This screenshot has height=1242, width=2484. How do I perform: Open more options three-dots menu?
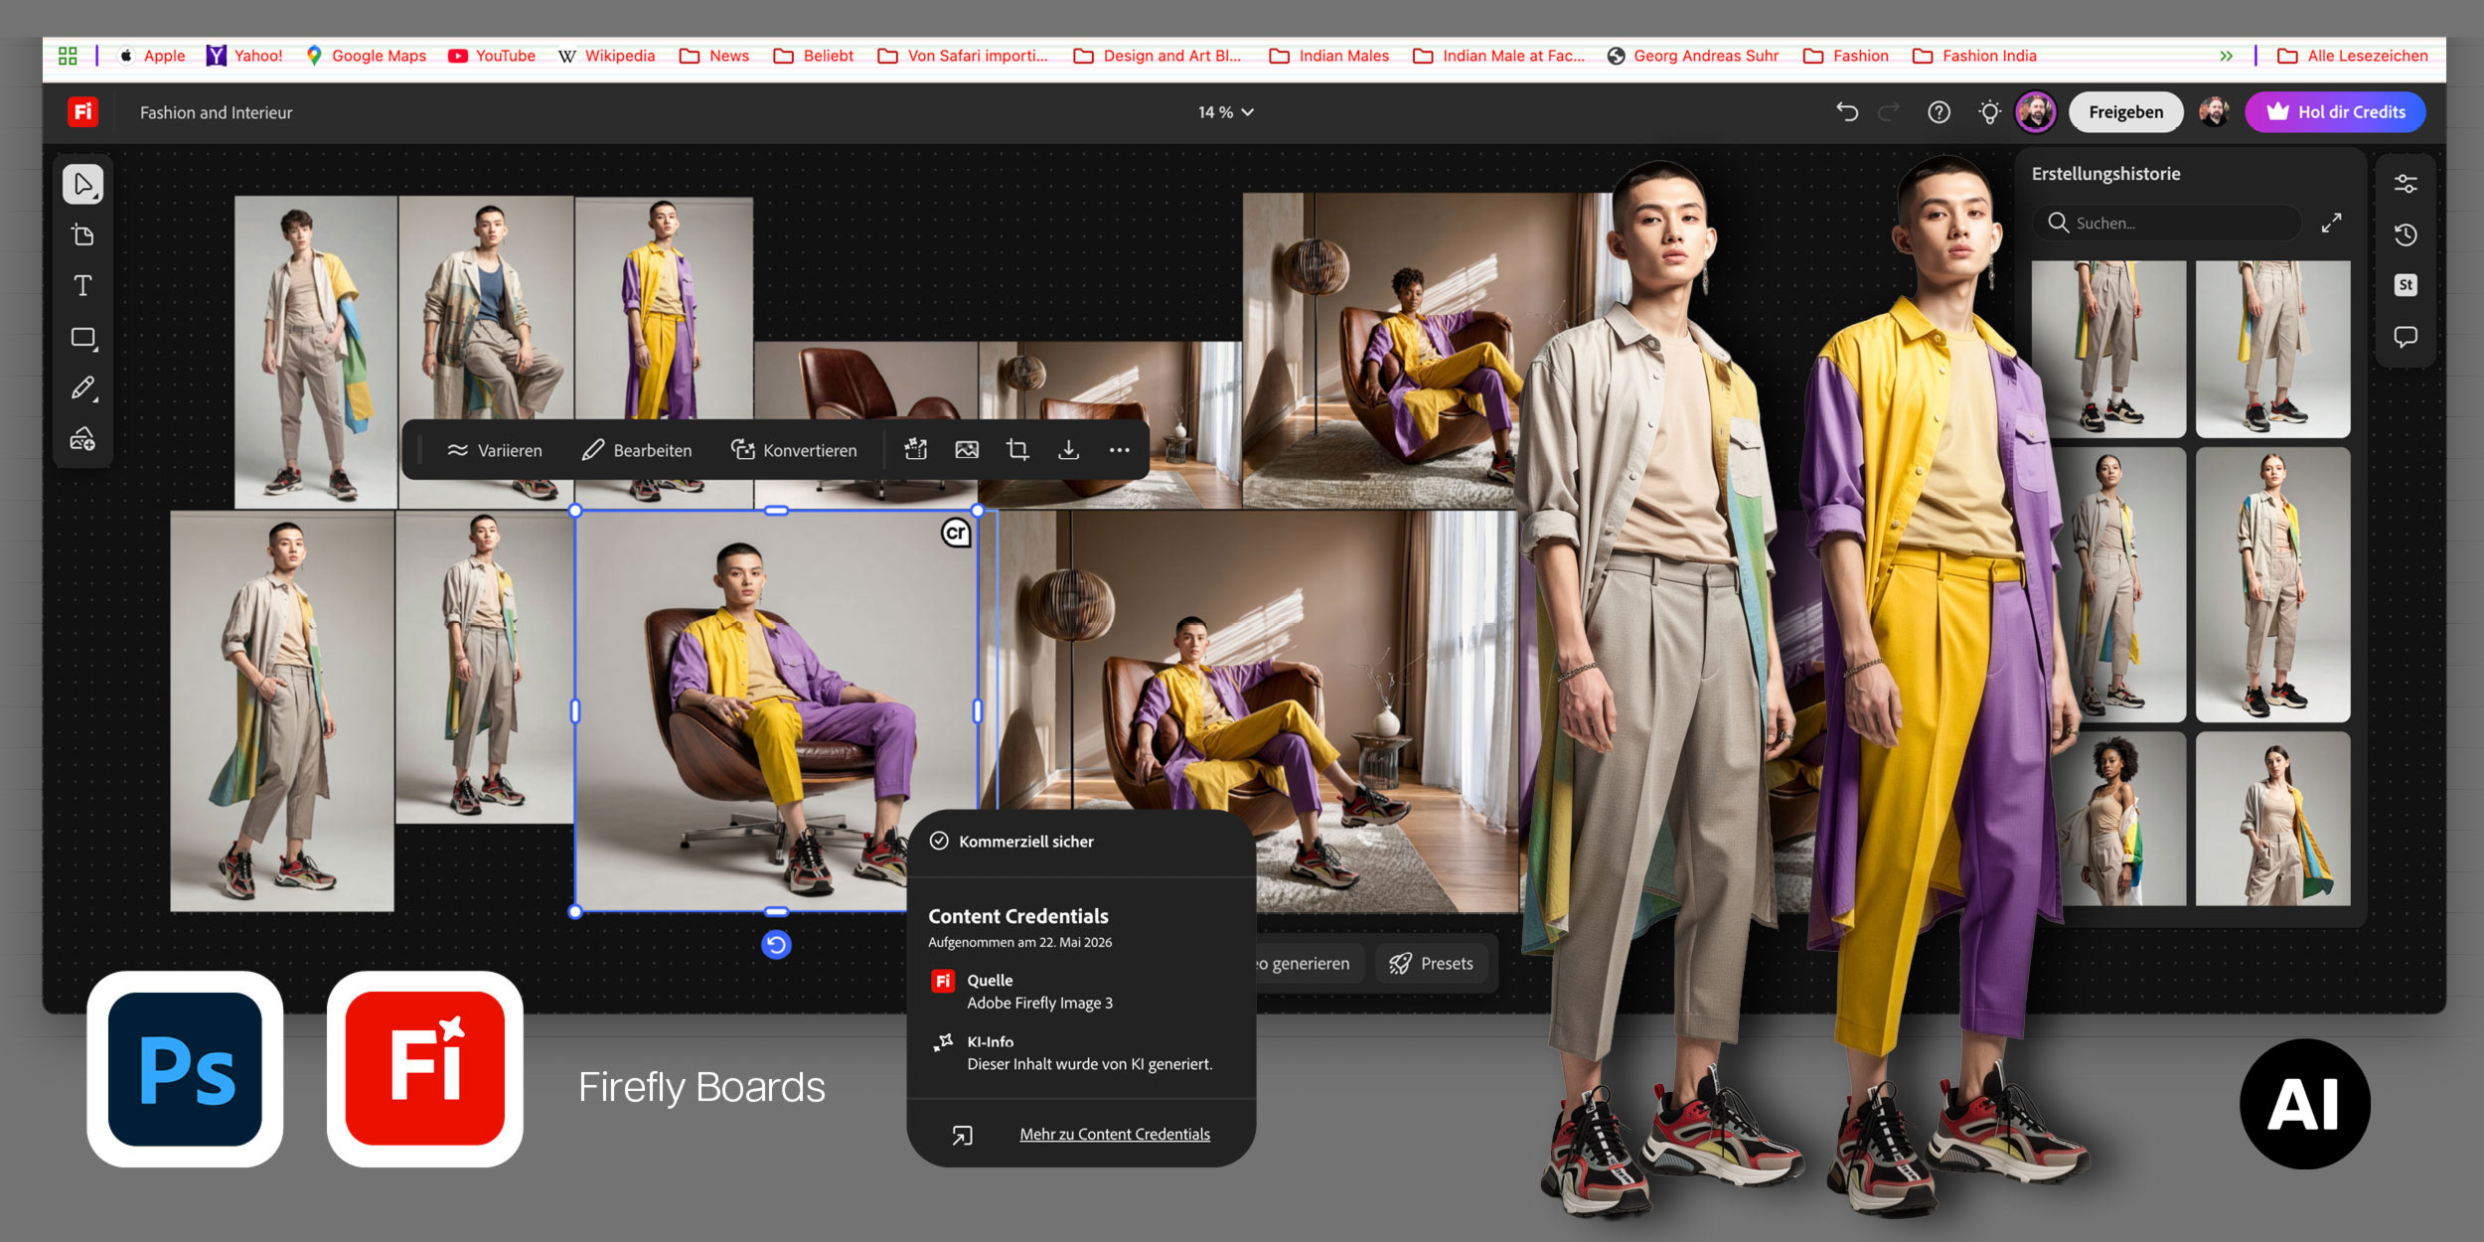point(1119,450)
